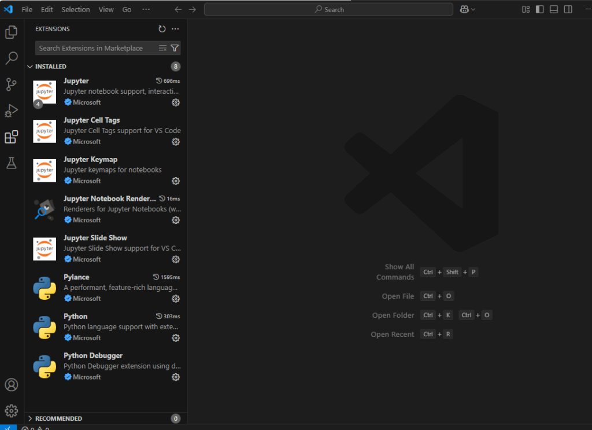592x430 pixels.
Task: Open manage gear for Jupyter extension
Action: tap(176, 102)
